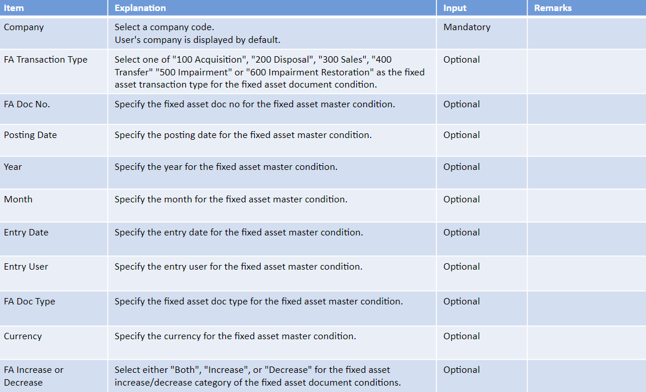Select the Month item cell
The image size is (646, 392).
point(53,206)
